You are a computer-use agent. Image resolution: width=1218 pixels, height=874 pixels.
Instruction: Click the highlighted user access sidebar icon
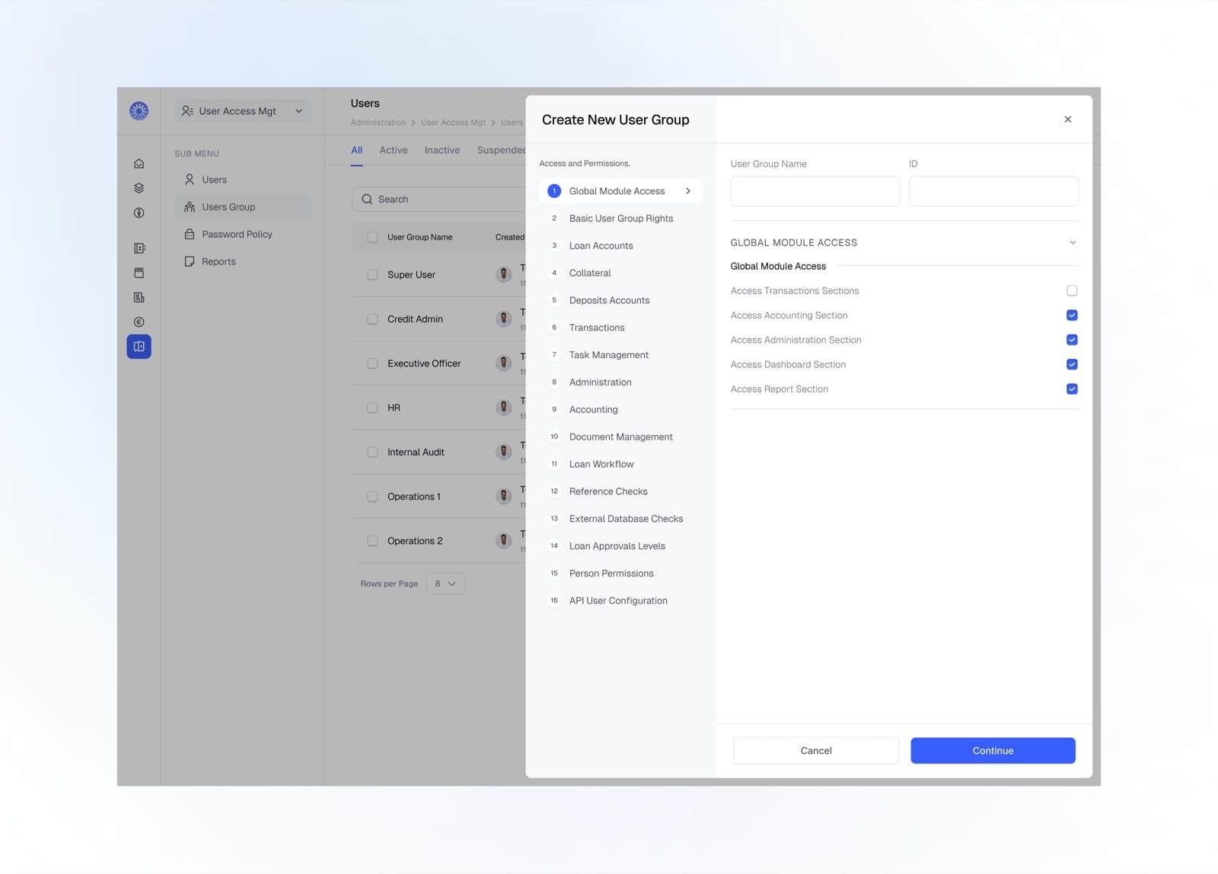tap(139, 347)
